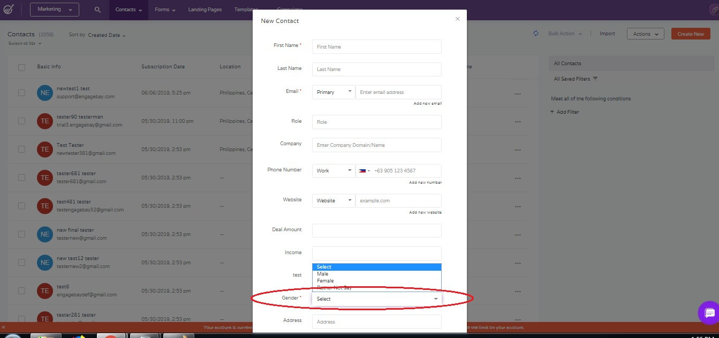Click the refresh contacts sync icon
719x338 pixels.
535,33
